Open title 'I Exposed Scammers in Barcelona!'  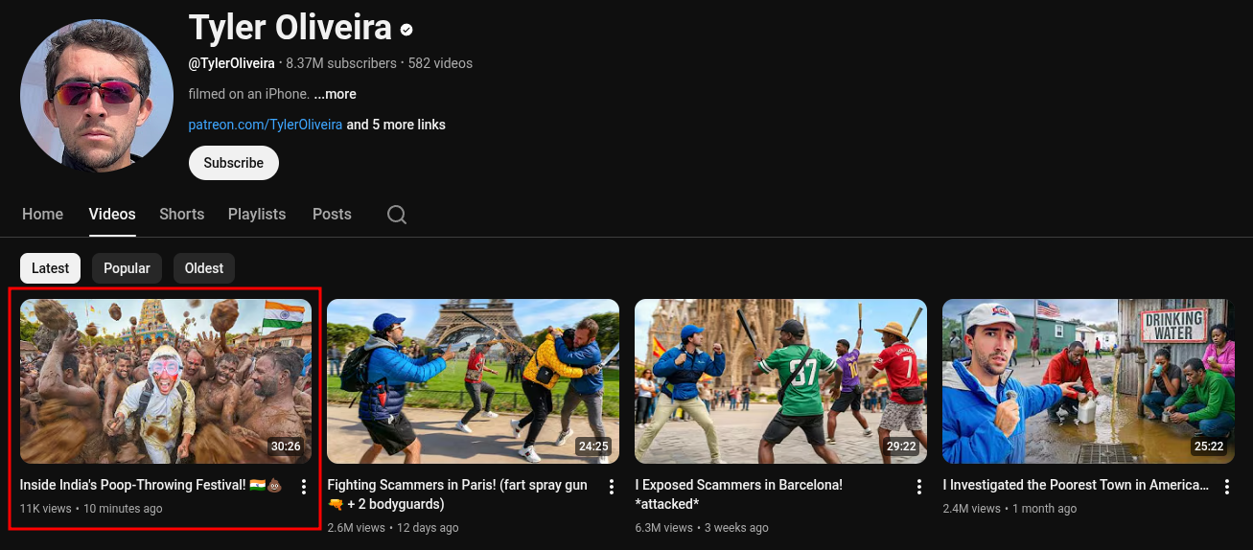(x=739, y=494)
